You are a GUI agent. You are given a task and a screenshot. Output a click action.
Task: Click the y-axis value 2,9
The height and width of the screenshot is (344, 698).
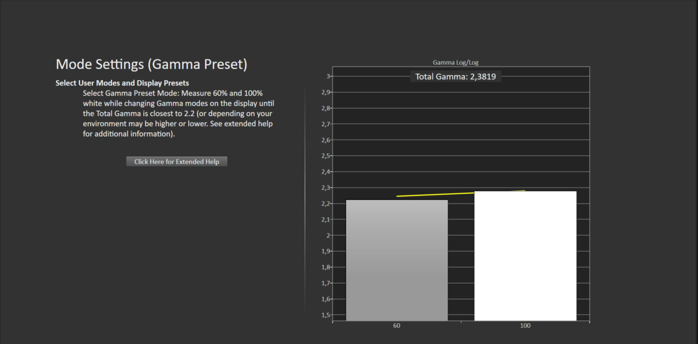coord(325,93)
